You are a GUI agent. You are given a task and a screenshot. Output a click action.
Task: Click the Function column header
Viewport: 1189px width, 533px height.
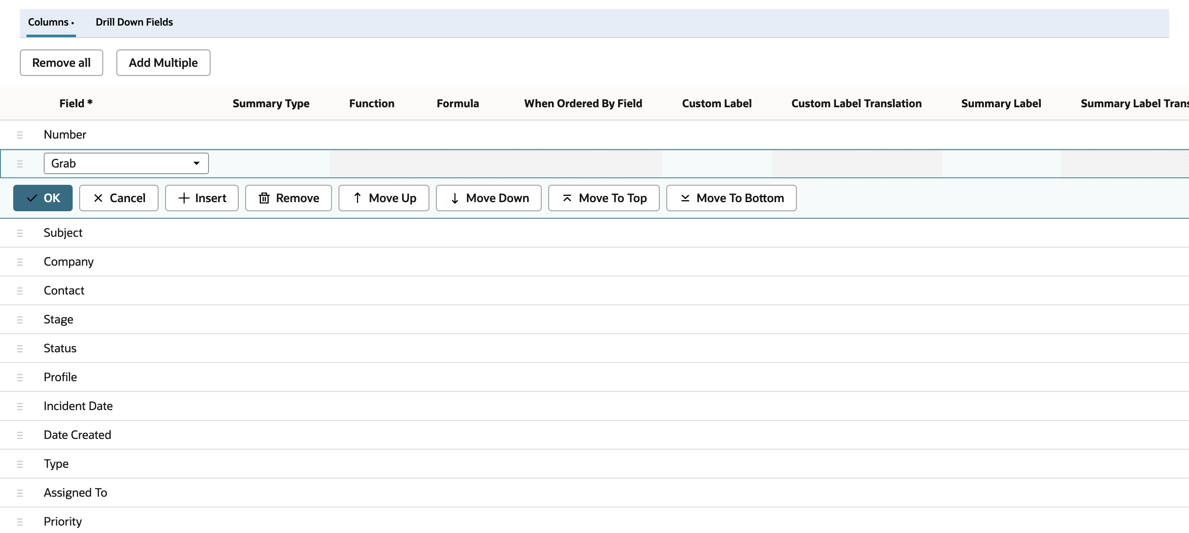coord(372,103)
